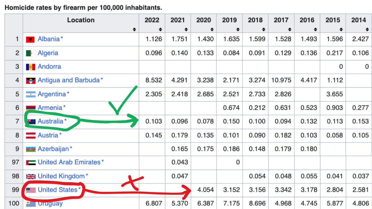Click the Argentina flag icon
The width and height of the screenshot is (372, 209).
(30, 94)
